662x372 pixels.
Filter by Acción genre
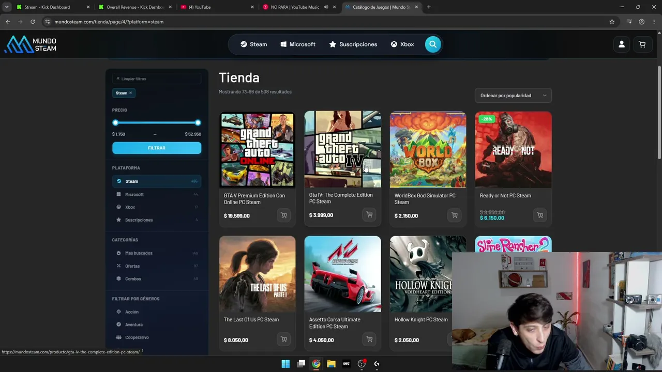[157, 312]
